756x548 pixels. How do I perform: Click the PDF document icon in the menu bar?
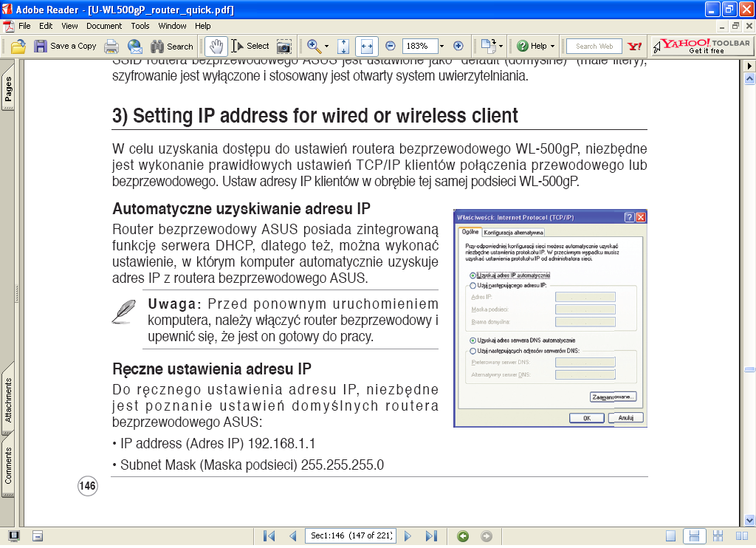(7, 26)
